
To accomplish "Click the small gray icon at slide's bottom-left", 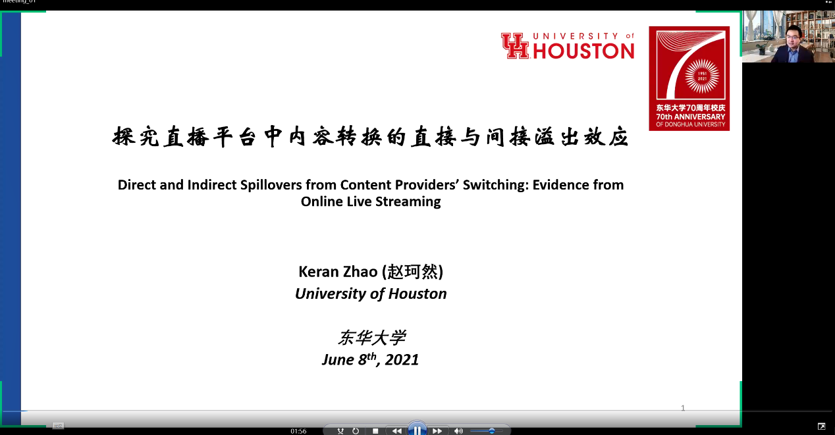I will point(58,426).
